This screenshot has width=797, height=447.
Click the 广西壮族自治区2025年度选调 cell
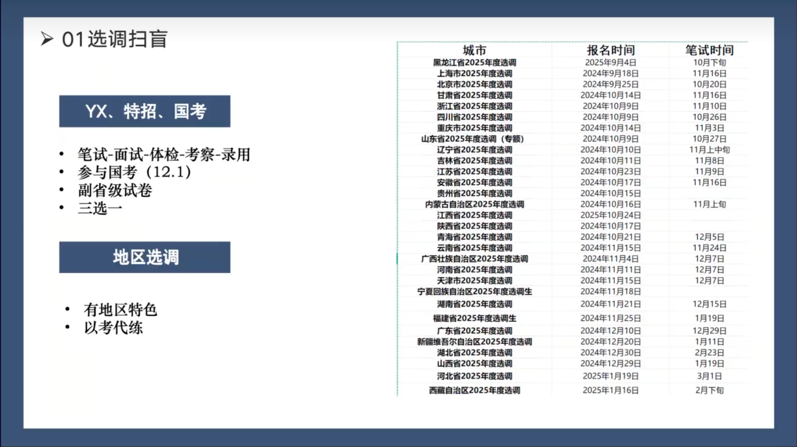(x=474, y=259)
